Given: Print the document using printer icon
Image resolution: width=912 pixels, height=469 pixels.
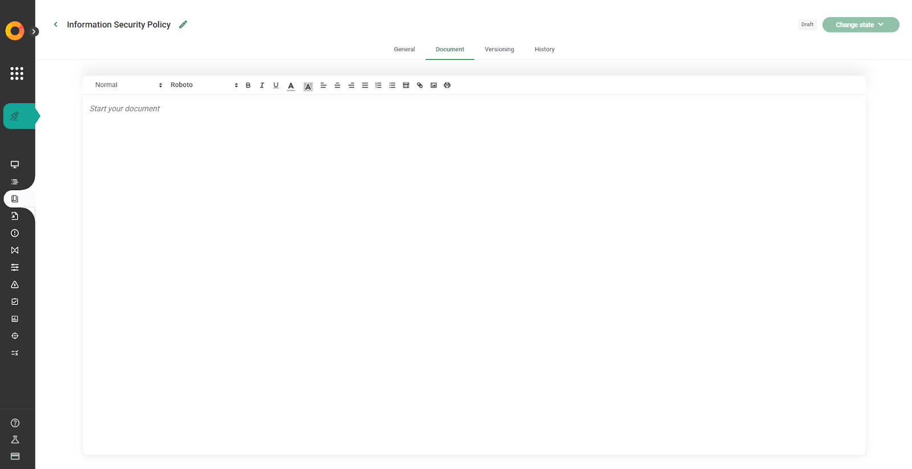Looking at the screenshot, I should pyautogui.click(x=447, y=85).
